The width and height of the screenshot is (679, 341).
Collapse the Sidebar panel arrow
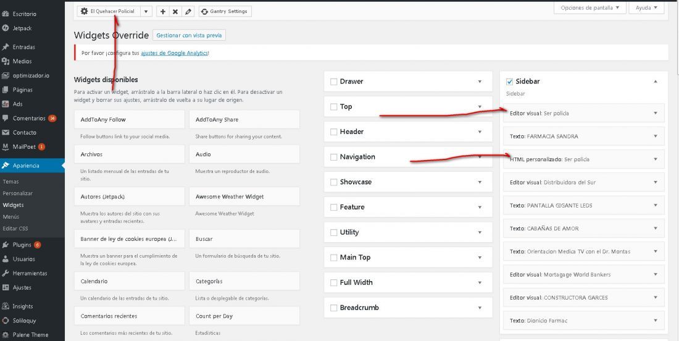tap(656, 82)
